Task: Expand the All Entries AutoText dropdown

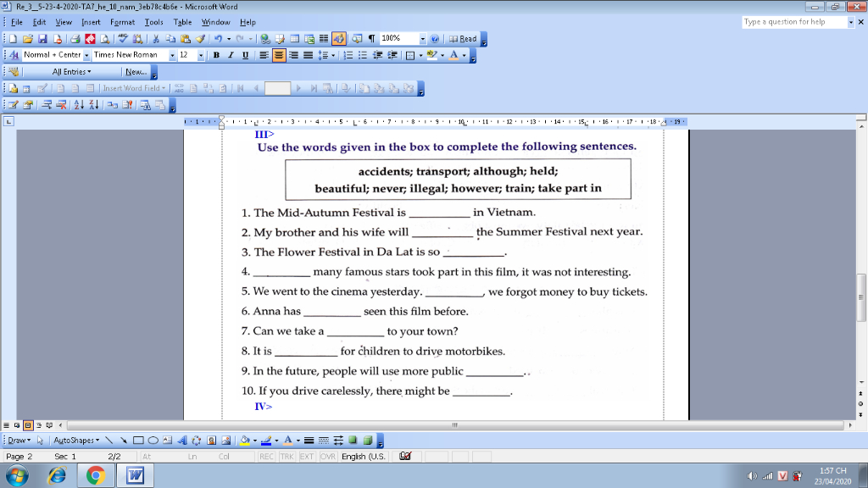Action: pos(71,72)
